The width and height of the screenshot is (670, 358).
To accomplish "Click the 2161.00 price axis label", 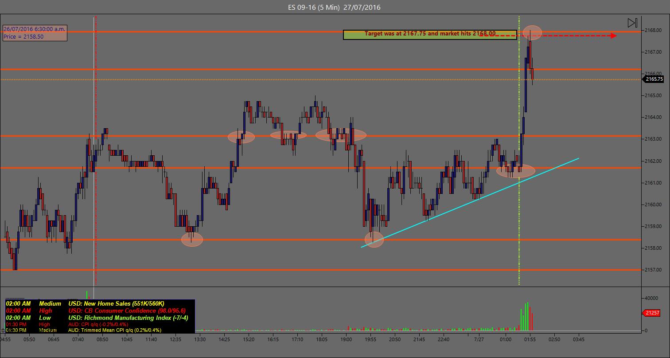I will [654, 183].
